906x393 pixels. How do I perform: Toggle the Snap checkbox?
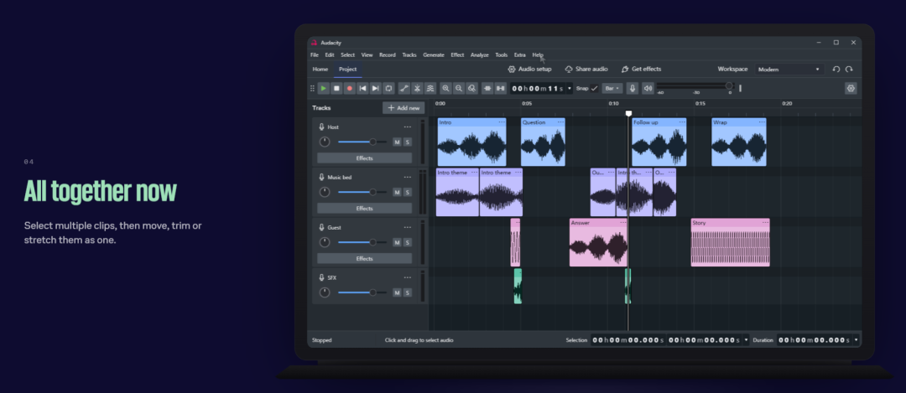(595, 88)
